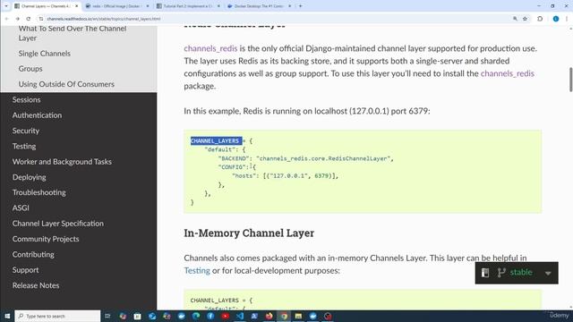573x322 pixels.
Task: Click the browser back arrow
Action: (6, 19)
